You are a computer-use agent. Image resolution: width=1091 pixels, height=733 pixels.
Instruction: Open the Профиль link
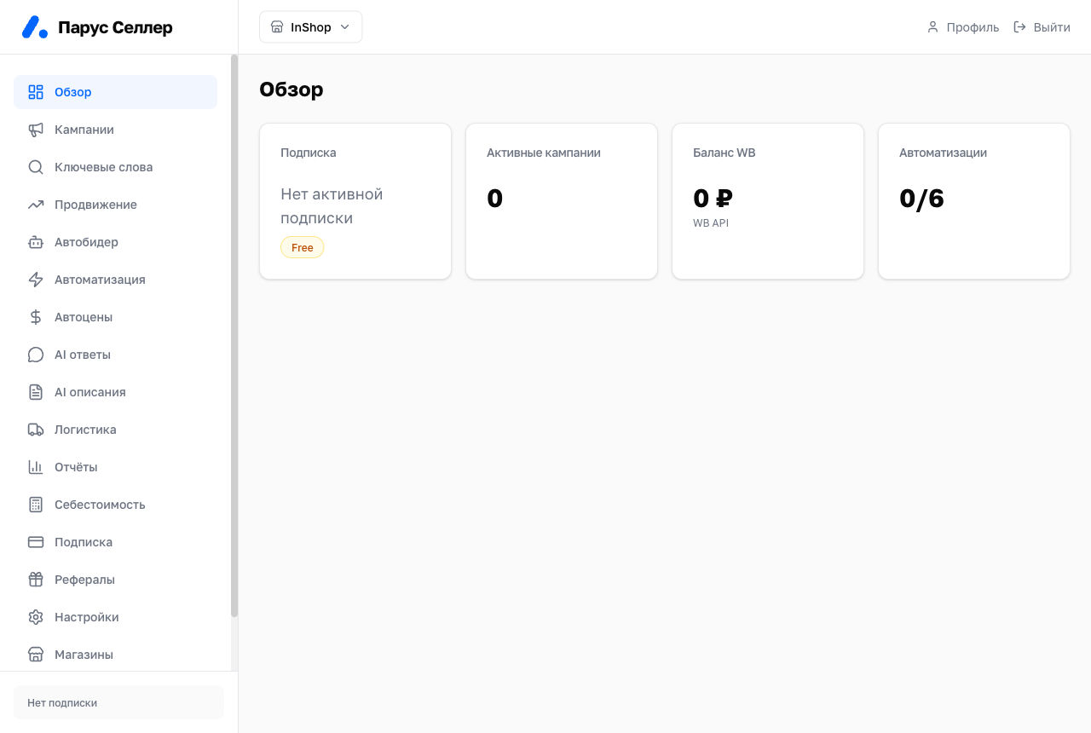click(962, 27)
